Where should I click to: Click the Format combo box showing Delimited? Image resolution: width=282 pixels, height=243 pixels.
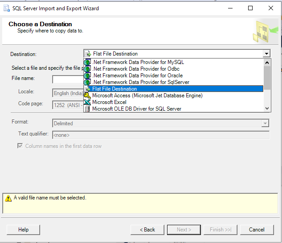161,123
